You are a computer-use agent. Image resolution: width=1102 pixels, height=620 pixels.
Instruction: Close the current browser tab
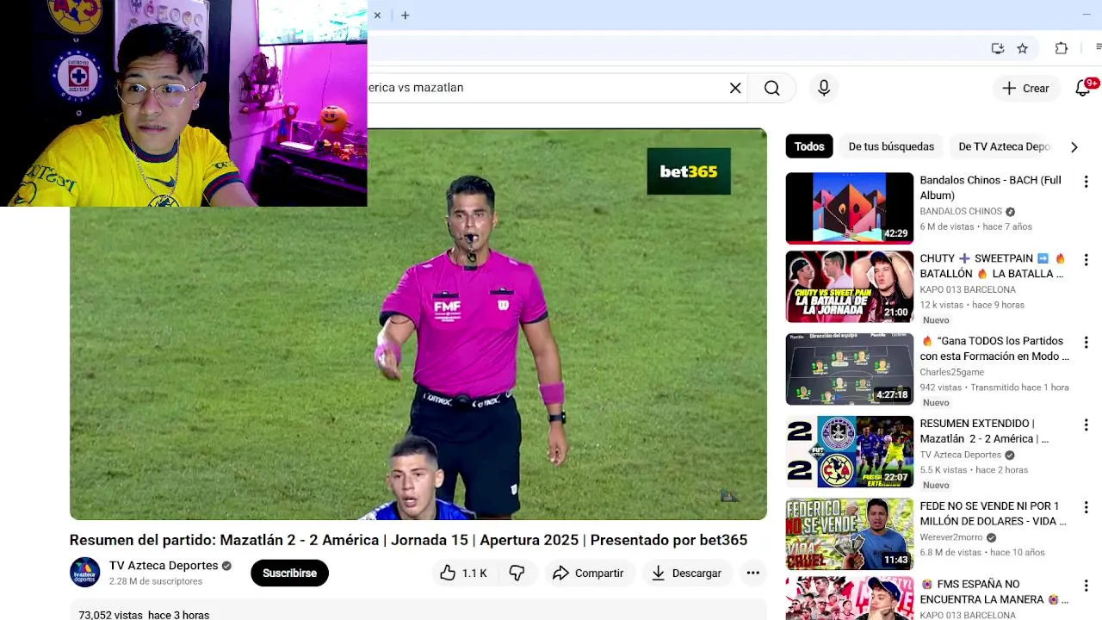pyautogui.click(x=377, y=15)
